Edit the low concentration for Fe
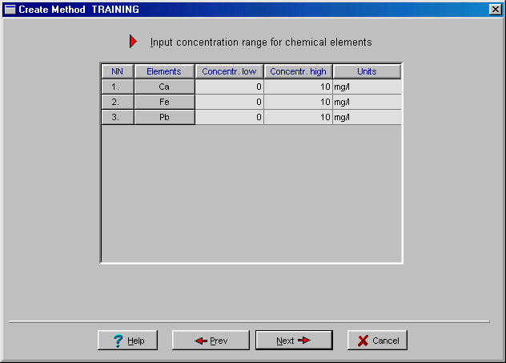Viewport: 506px width, 363px height. click(230, 102)
